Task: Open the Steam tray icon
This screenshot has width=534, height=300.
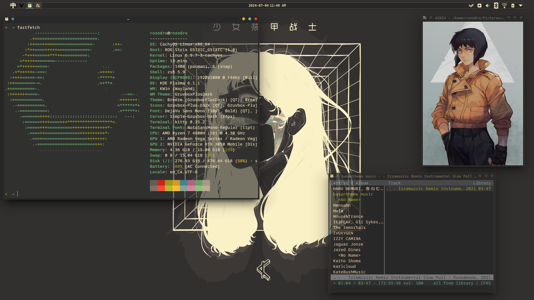Action: [x=471, y=5]
